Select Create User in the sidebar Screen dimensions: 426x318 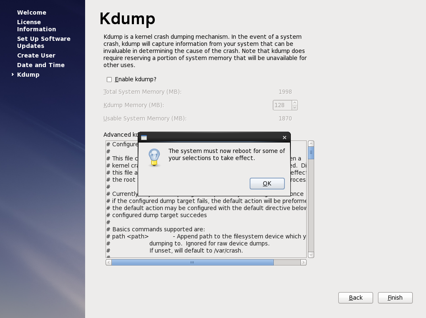tap(36, 55)
